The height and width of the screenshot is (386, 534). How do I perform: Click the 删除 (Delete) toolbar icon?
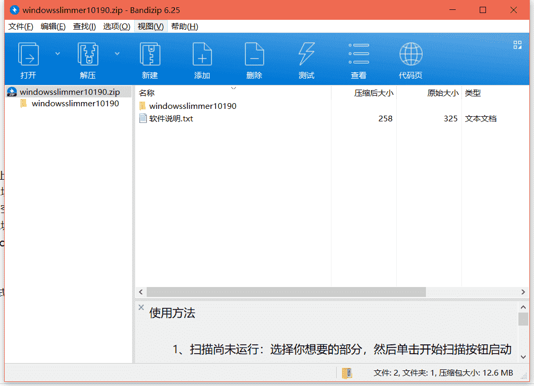[254, 54]
